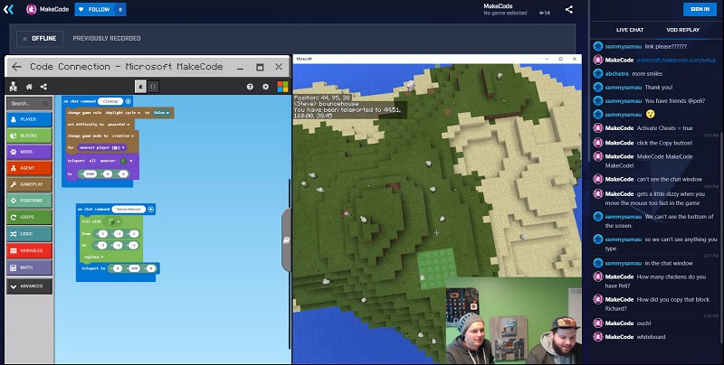Open the Player toolbox category
724x365 pixels.
(29, 119)
